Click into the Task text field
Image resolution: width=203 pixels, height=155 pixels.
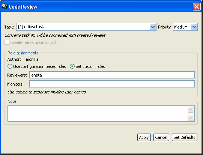(83, 27)
